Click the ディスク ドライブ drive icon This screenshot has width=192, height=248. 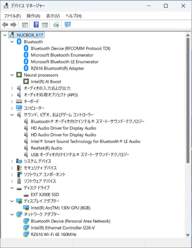19,188
